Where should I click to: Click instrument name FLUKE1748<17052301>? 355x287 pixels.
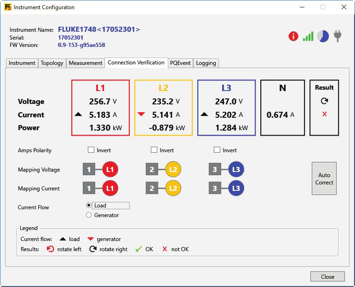tap(99, 29)
